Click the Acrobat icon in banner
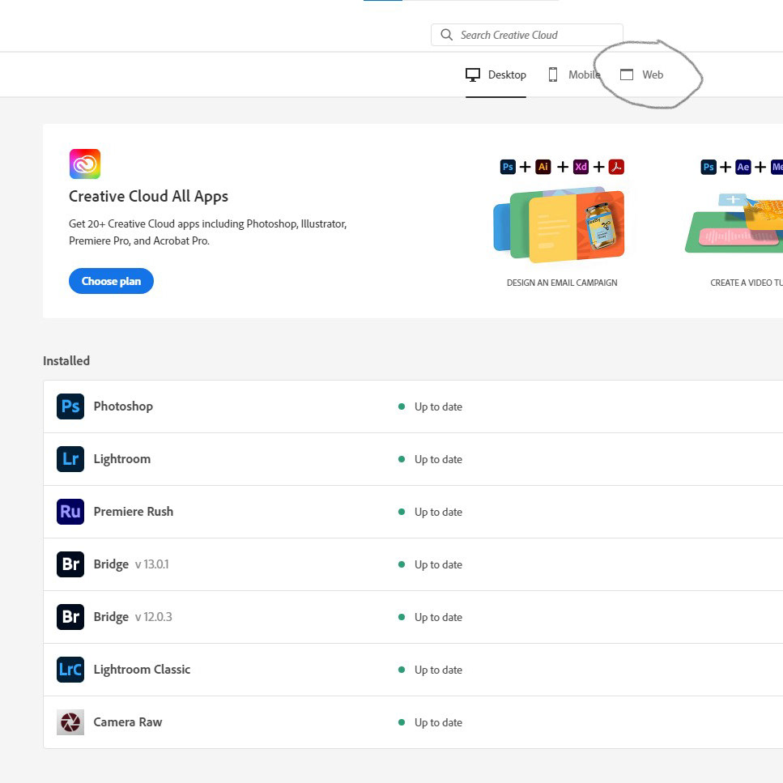Screen dimensions: 783x783 pos(616,167)
